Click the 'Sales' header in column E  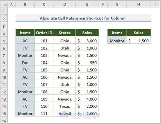click(87, 33)
